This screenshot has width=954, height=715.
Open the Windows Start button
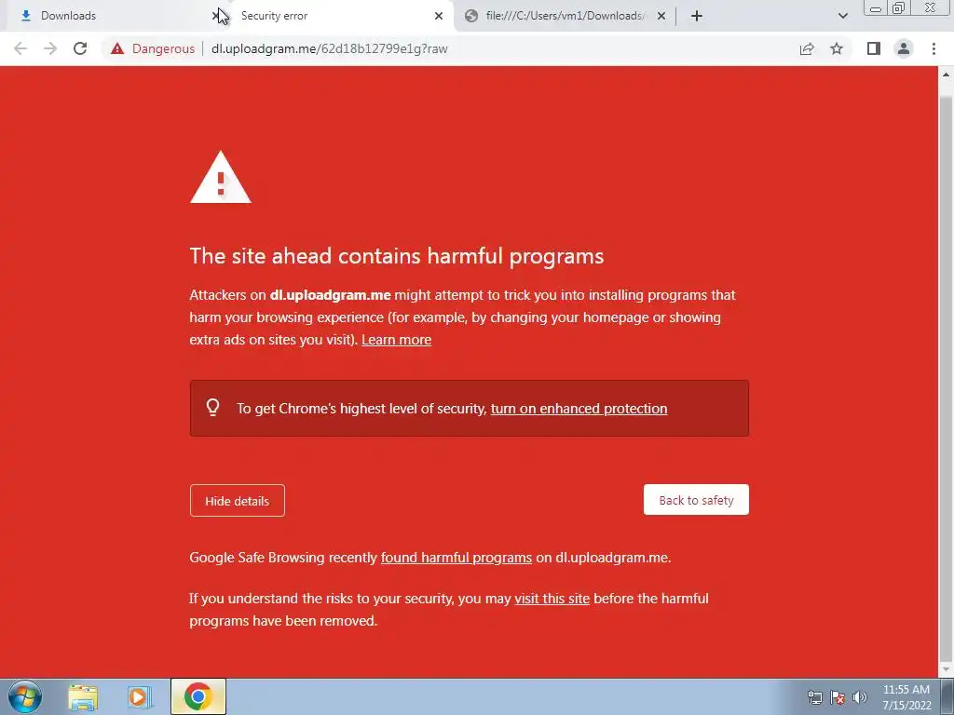pyautogui.click(x=25, y=696)
